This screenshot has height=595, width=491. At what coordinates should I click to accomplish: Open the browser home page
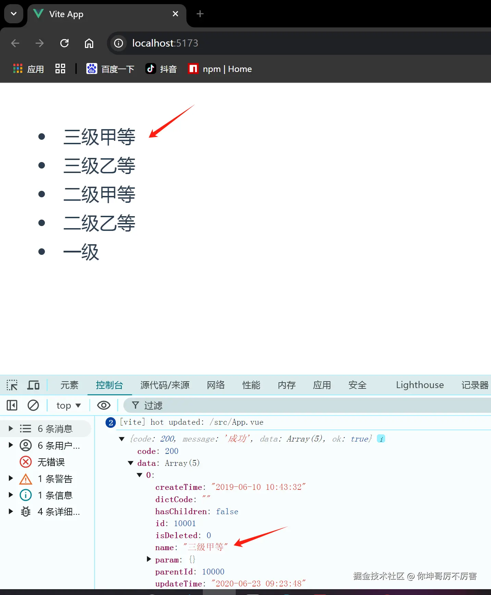click(89, 43)
